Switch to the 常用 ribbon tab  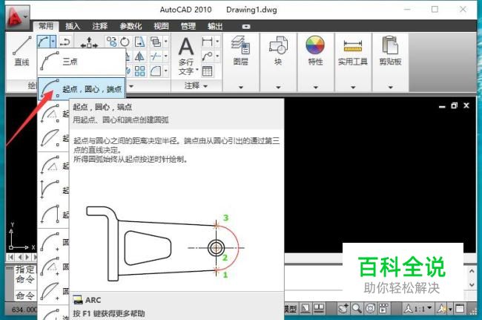click(x=47, y=26)
